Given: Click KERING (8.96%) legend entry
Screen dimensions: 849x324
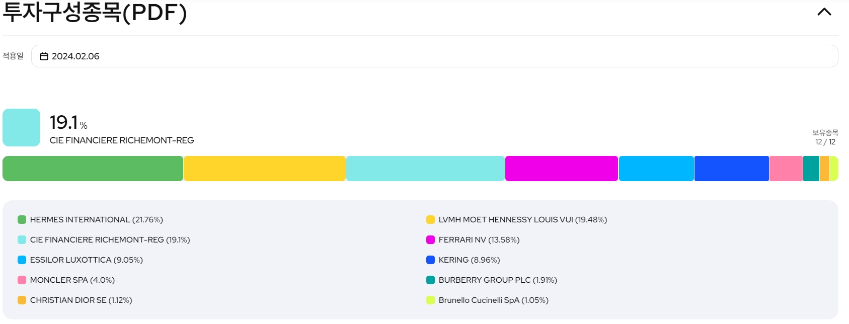Looking at the screenshot, I should click(463, 260).
